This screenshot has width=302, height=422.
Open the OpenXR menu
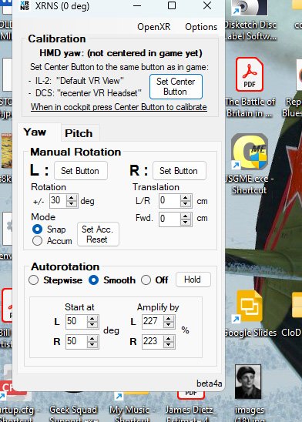pyautogui.click(x=153, y=27)
